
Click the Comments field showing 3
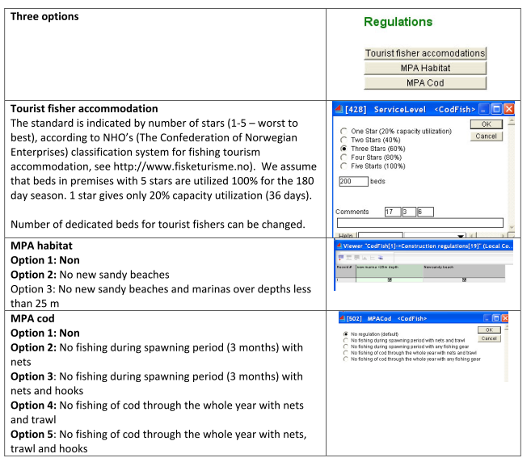[x=409, y=212]
